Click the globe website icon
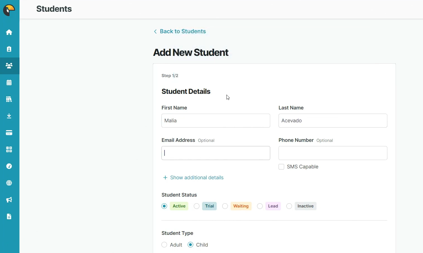 [9, 183]
